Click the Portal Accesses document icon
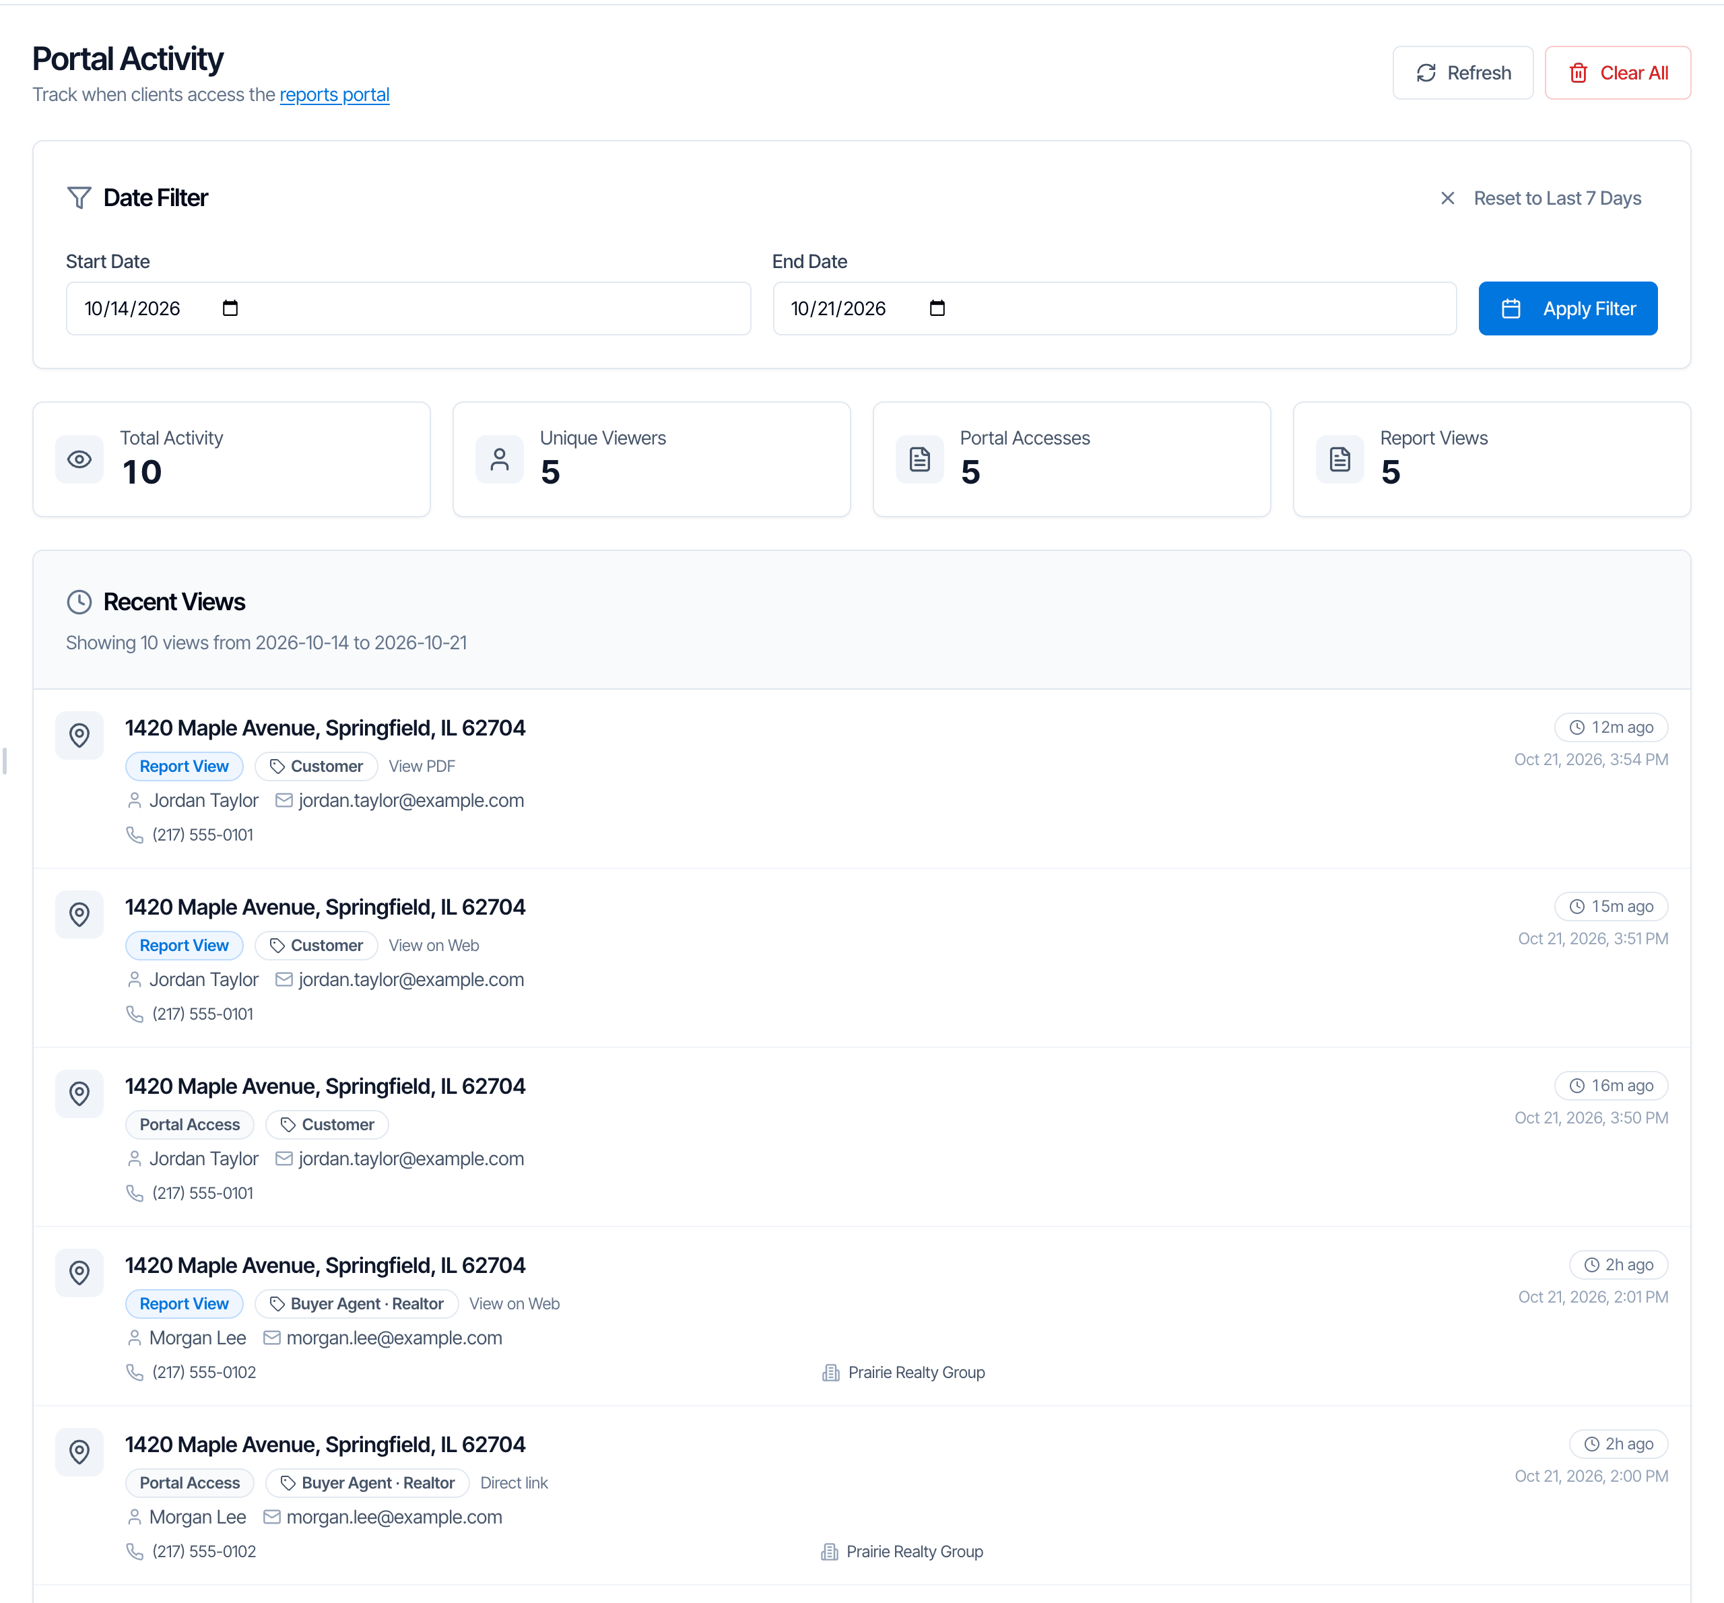This screenshot has width=1724, height=1603. click(919, 460)
